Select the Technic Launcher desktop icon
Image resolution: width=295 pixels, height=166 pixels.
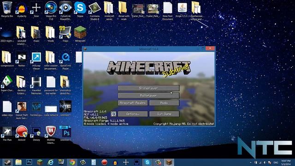(x=36, y=108)
